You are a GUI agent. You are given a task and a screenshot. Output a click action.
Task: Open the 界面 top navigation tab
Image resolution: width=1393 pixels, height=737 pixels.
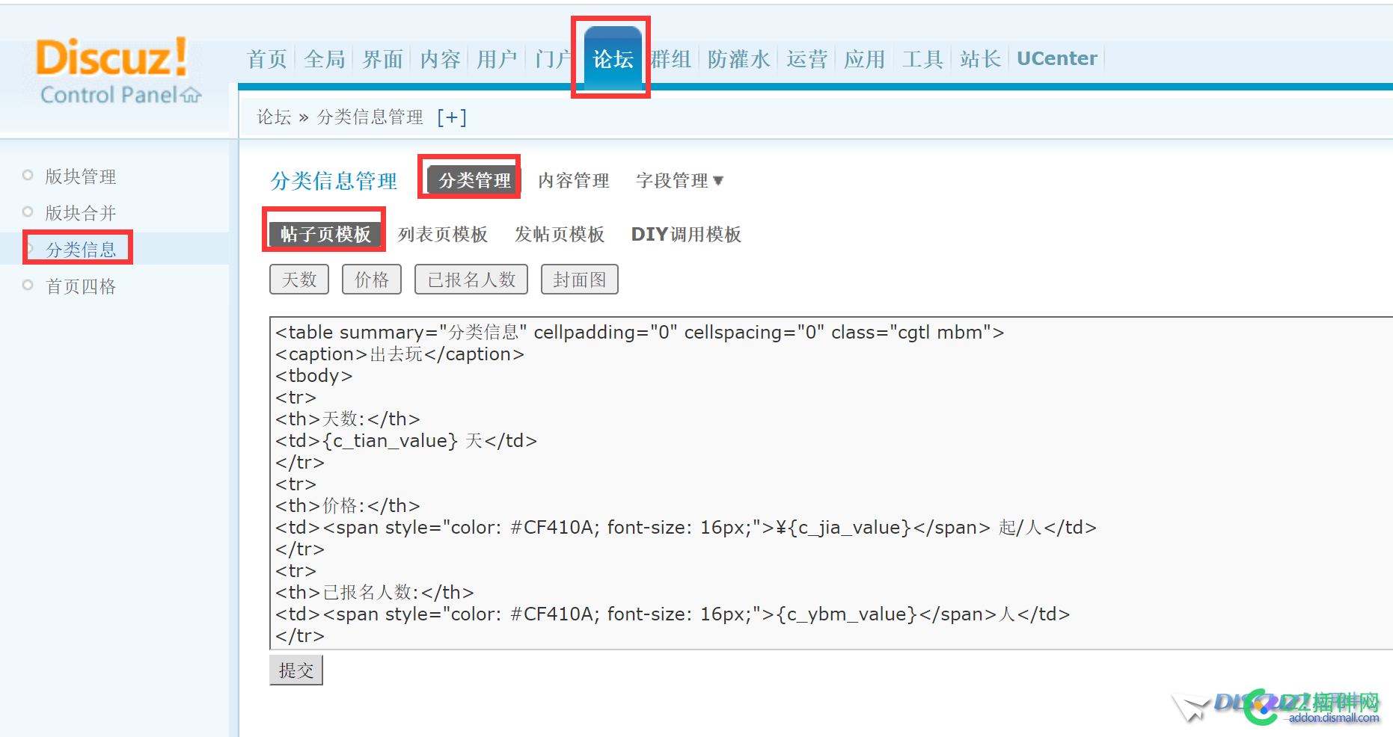click(x=382, y=59)
